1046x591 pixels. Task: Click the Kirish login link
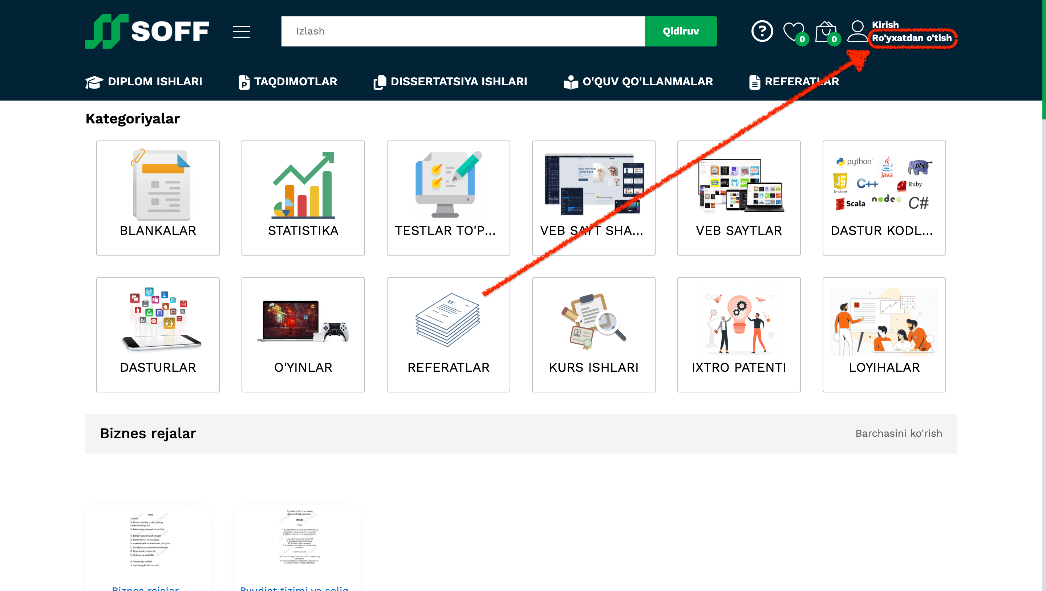tap(885, 25)
